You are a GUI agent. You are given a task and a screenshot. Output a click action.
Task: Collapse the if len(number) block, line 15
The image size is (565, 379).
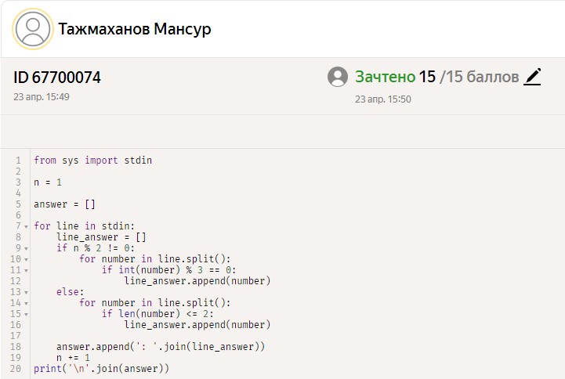27,314
